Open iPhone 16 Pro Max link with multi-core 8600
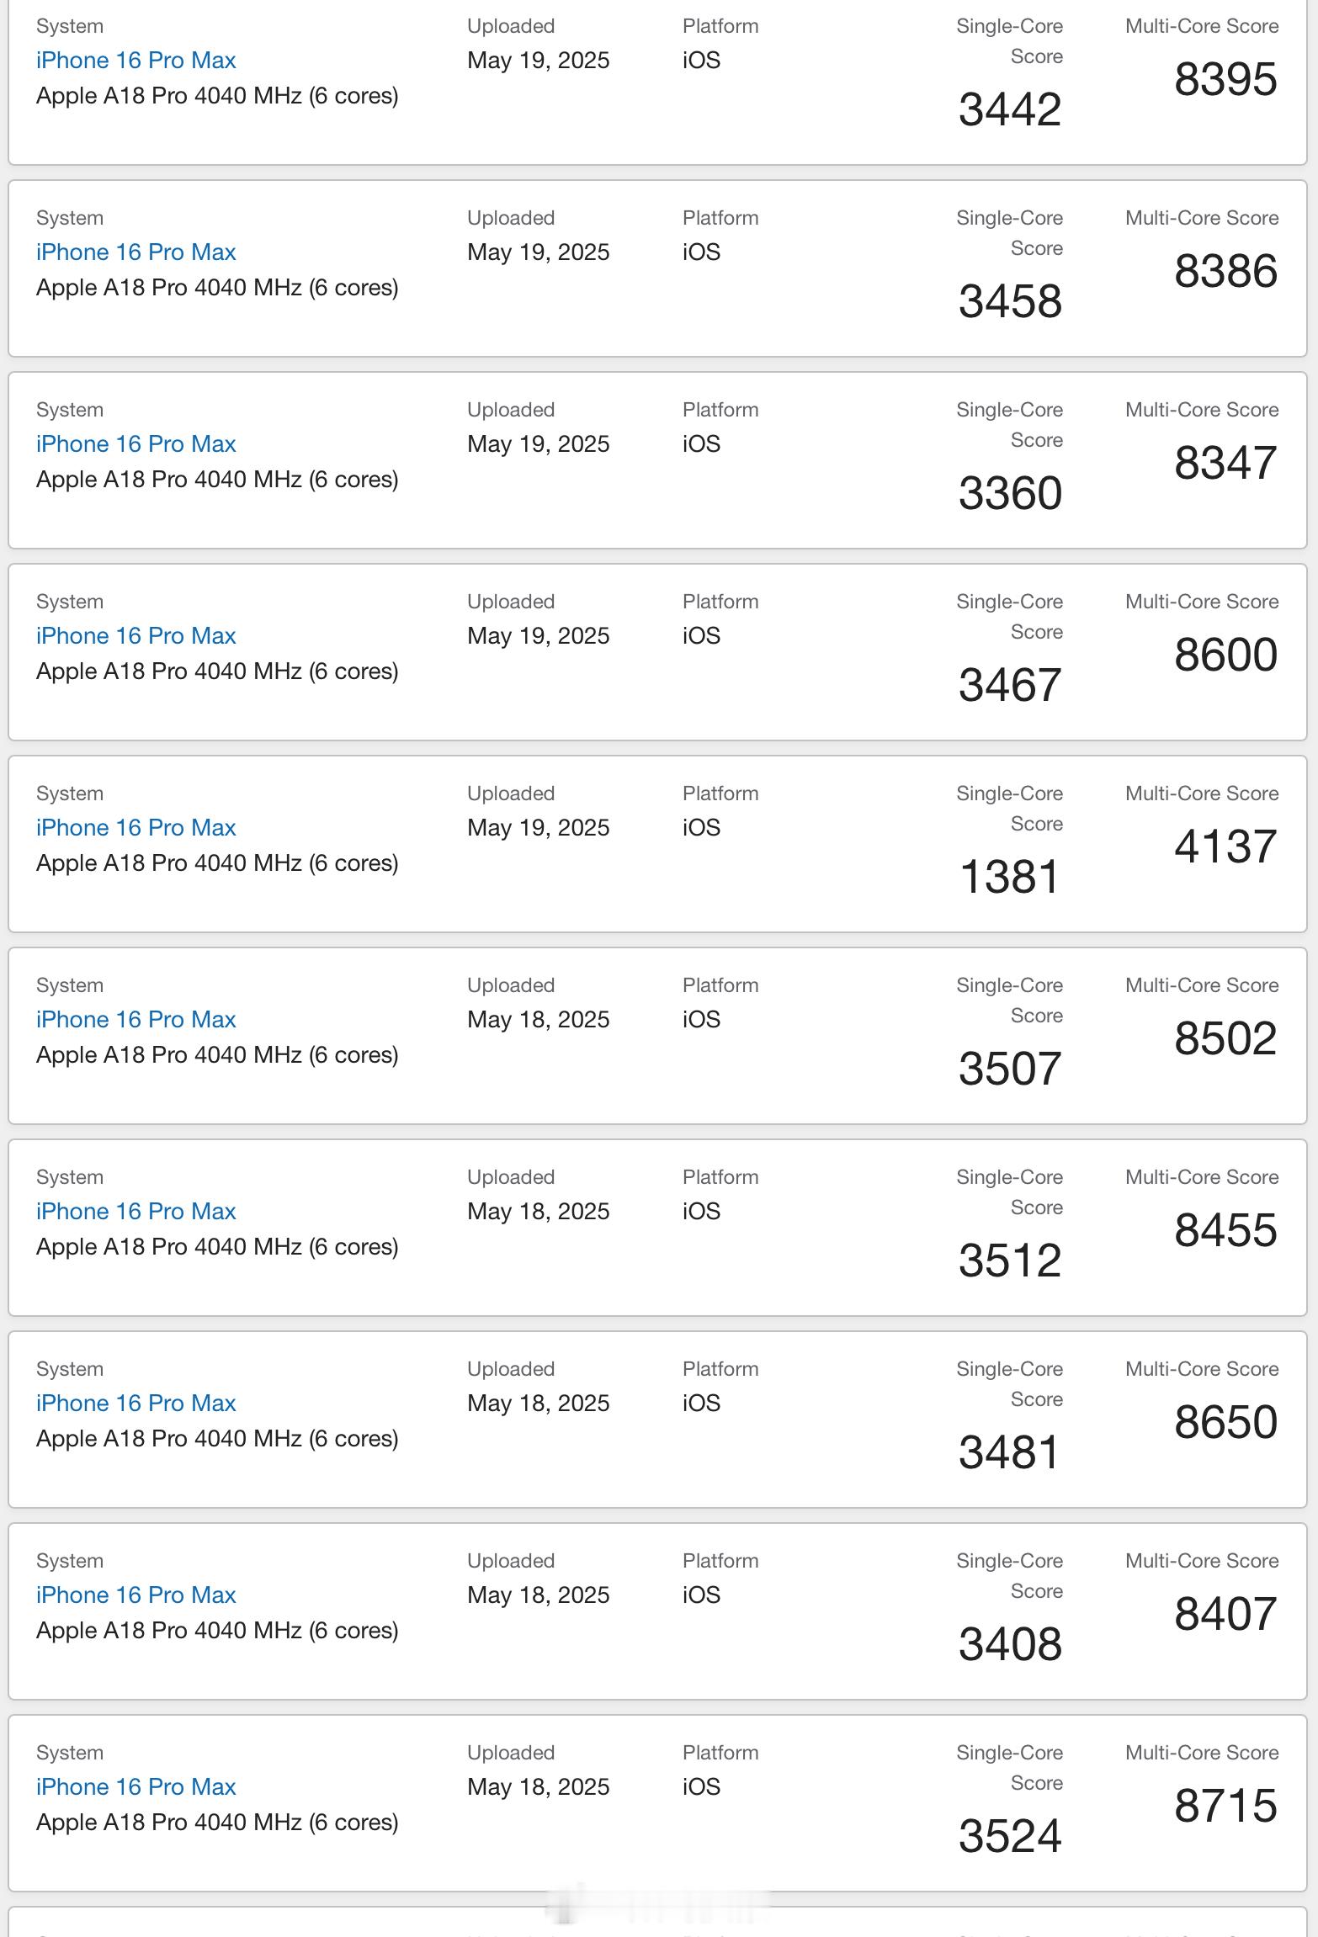Viewport: 1318px width, 1937px height. 136,636
